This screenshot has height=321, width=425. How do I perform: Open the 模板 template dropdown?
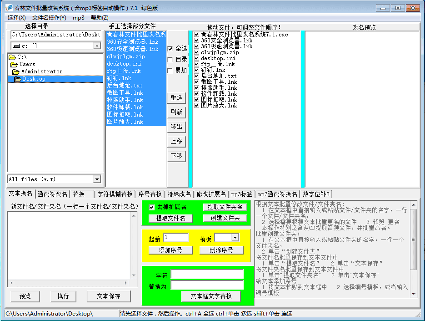pos(235,238)
